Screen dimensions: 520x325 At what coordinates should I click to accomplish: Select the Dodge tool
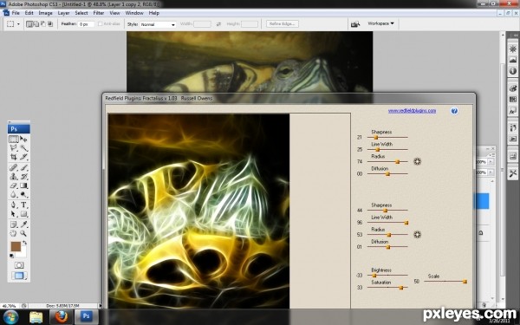[x=23, y=194]
